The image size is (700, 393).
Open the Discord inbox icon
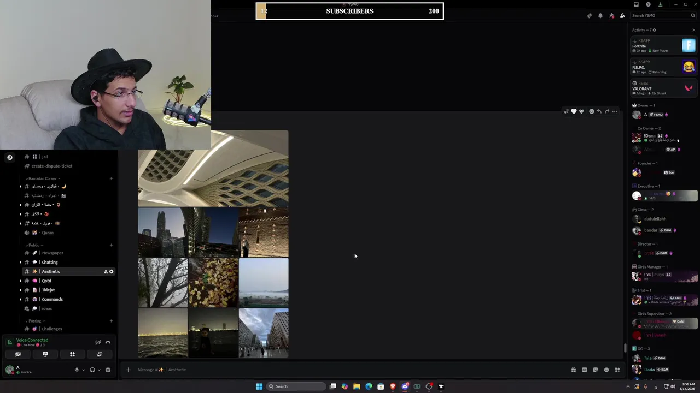pyautogui.click(x=636, y=4)
